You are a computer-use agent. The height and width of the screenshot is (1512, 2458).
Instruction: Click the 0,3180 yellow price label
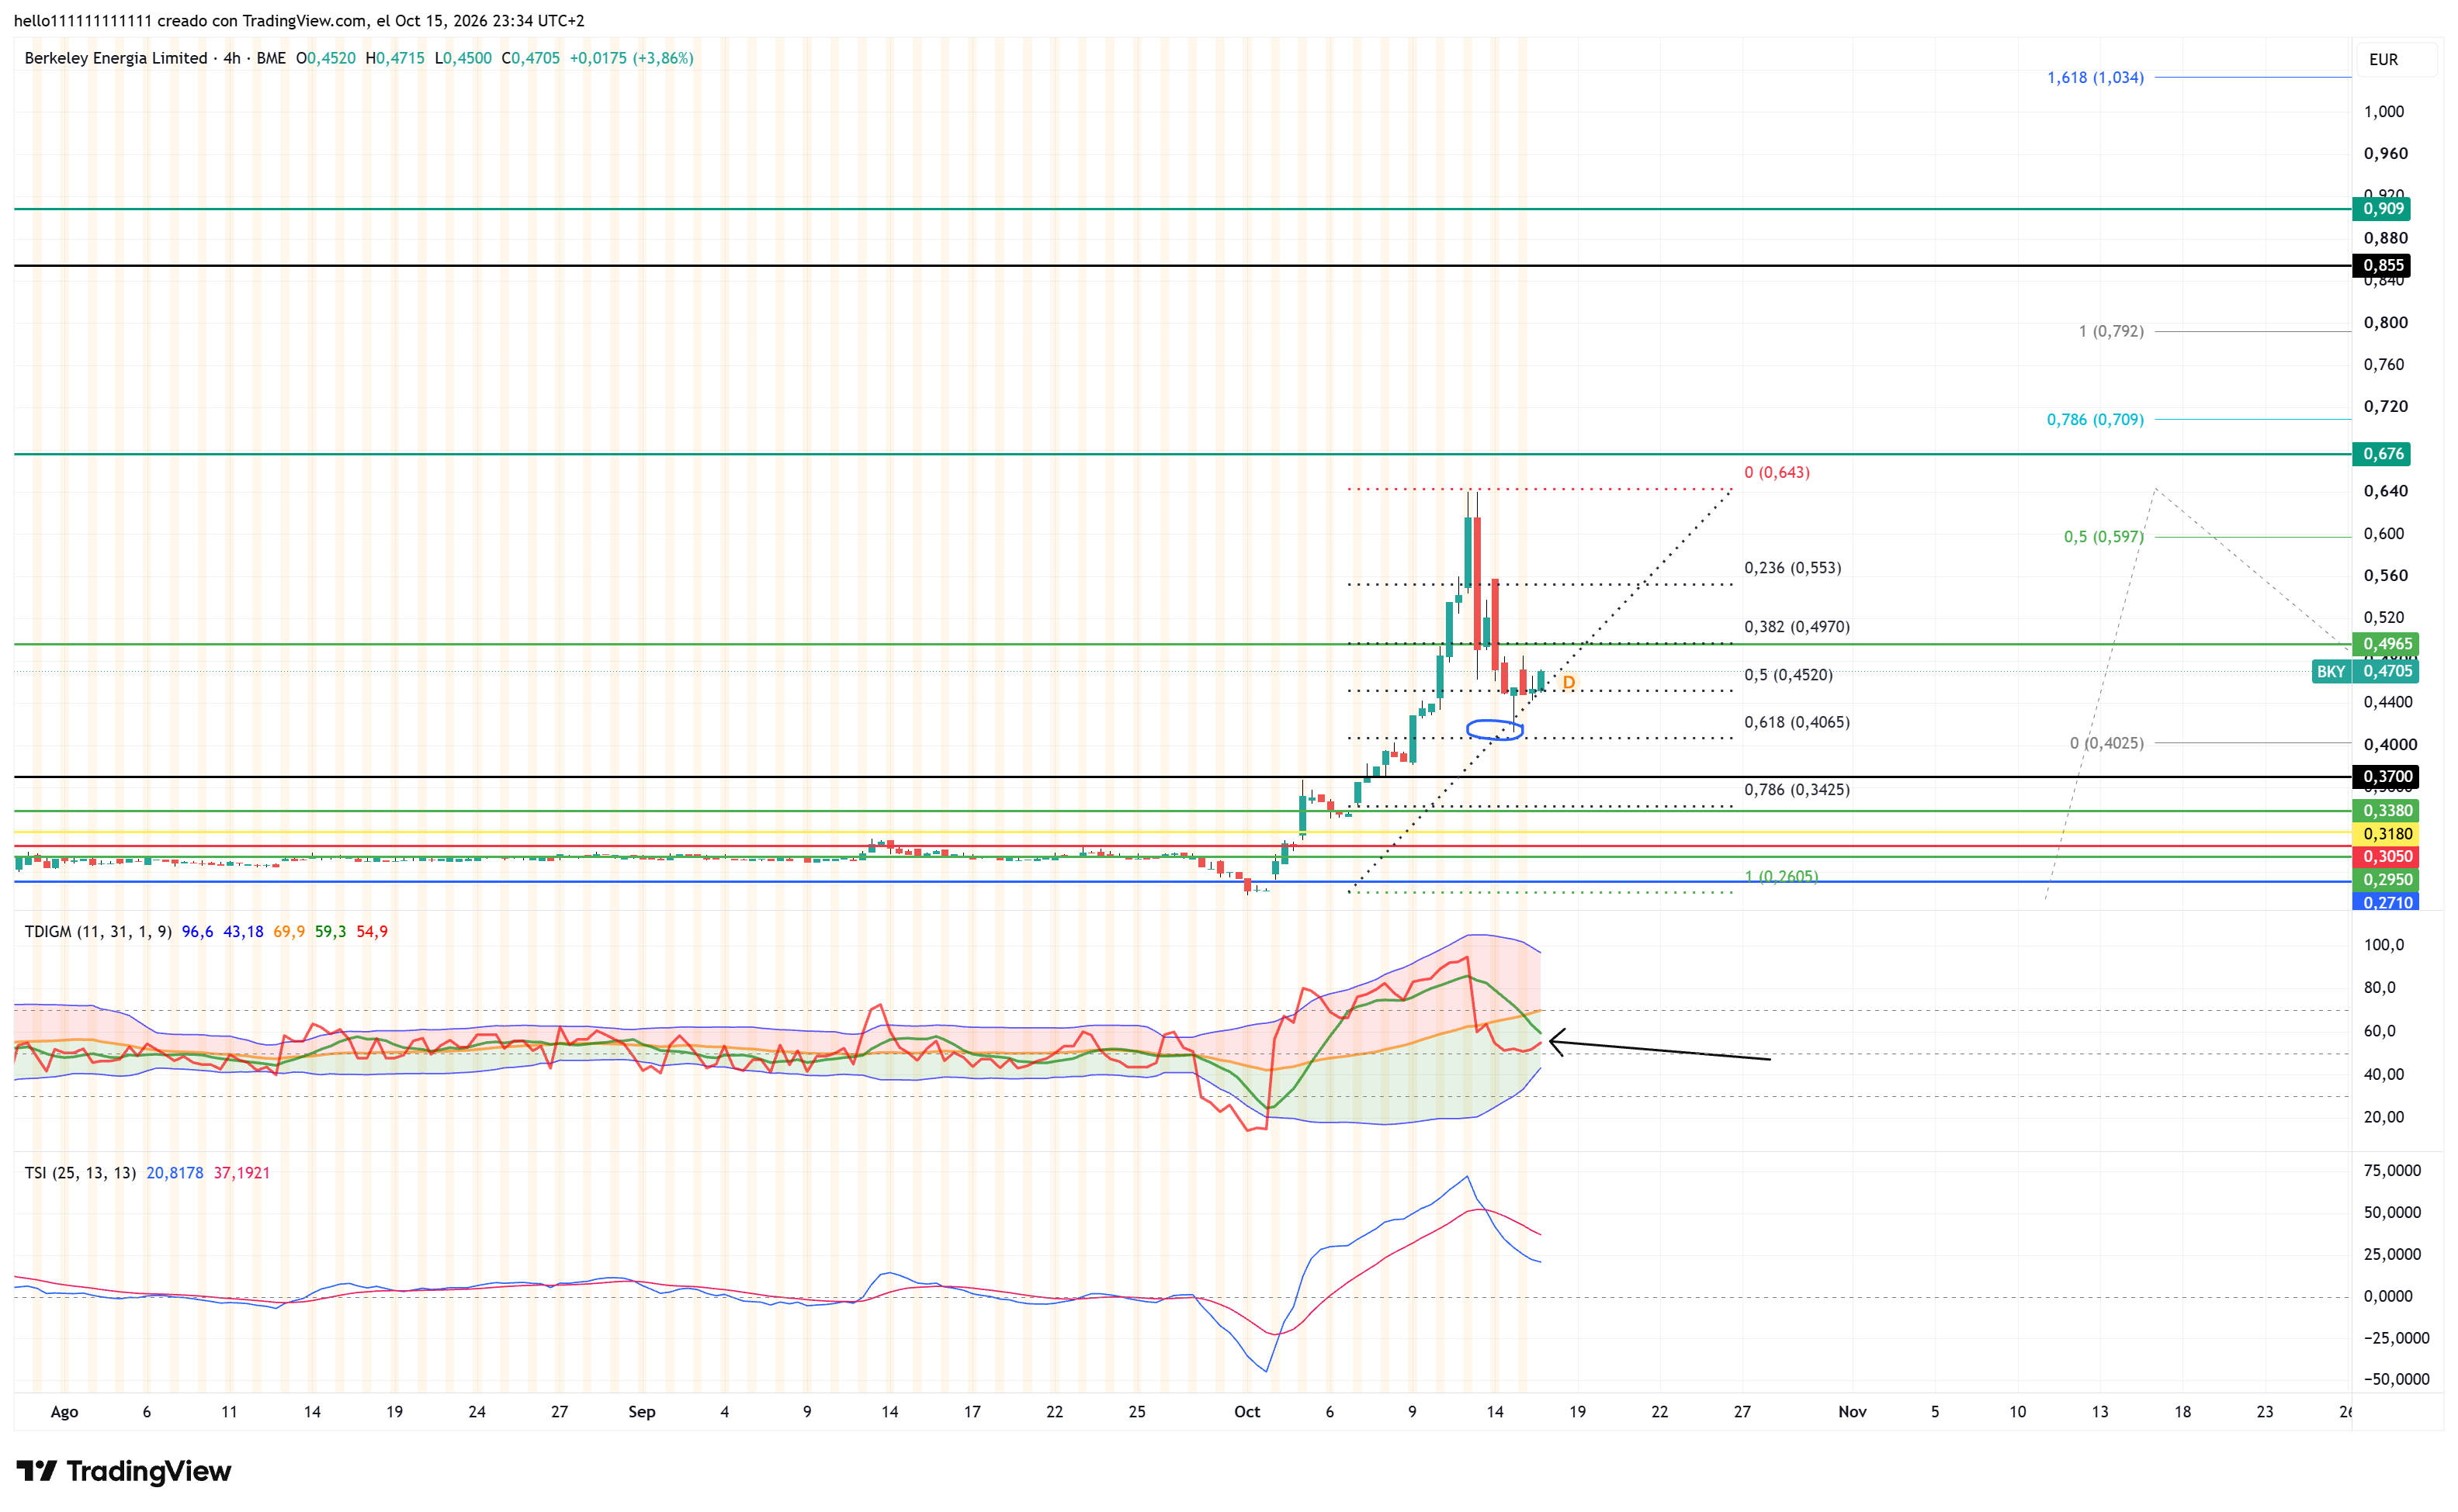[2387, 833]
